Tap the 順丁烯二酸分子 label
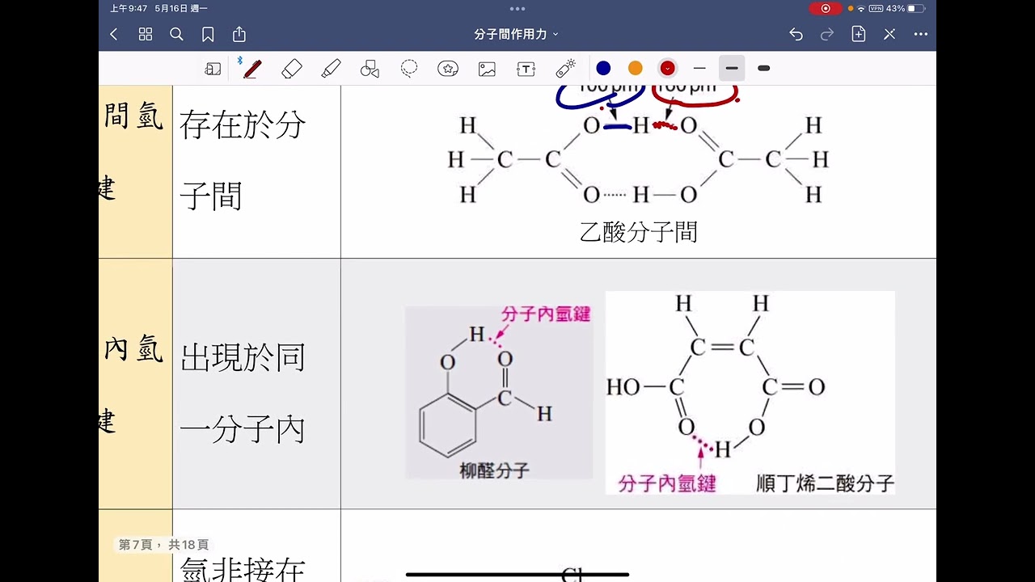 coord(825,483)
